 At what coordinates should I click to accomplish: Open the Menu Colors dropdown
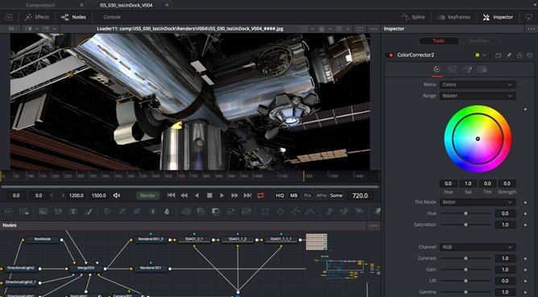478,85
